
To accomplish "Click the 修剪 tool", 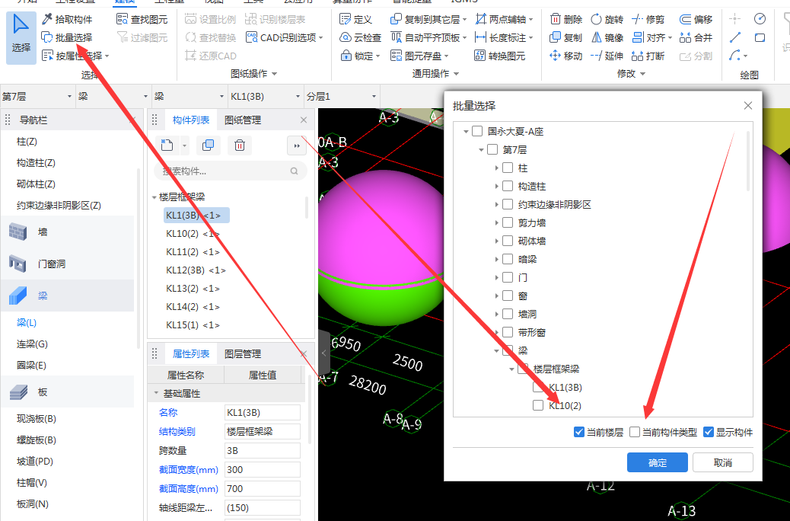I will [x=648, y=19].
